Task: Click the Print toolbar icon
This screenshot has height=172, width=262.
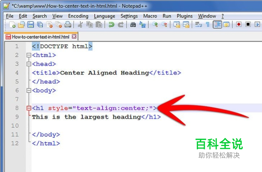Action: pos(68,25)
